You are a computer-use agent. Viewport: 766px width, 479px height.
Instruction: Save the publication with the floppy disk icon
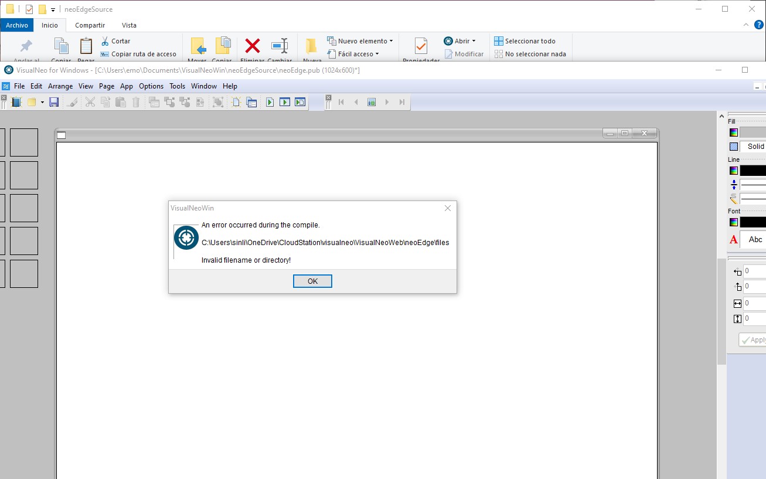click(x=54, y=102)
